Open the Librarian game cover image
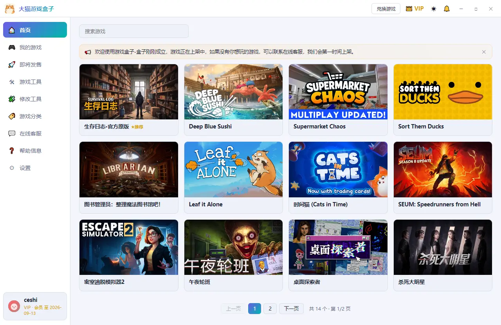501x325 pixels. click(129, 170)
